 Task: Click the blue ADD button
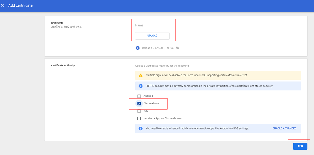[x=300, y=146]
